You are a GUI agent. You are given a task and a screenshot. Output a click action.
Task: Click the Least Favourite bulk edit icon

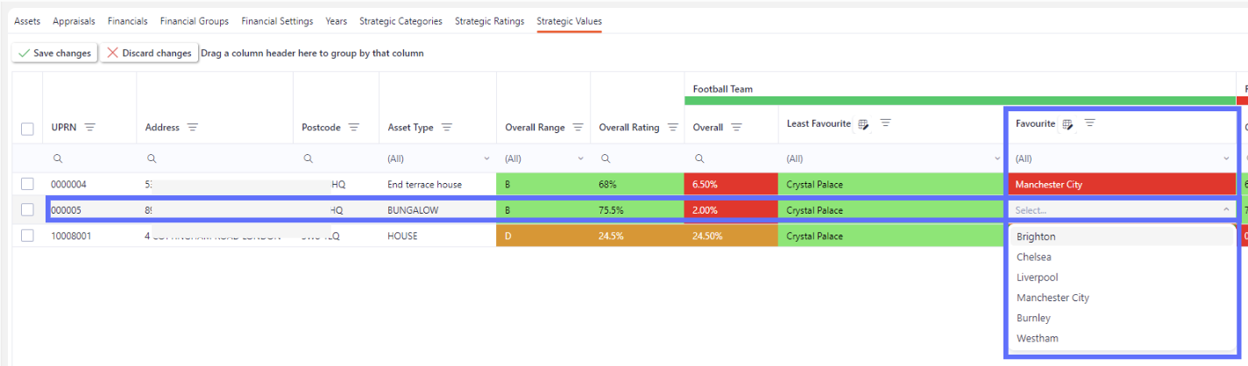pos(863,124)
